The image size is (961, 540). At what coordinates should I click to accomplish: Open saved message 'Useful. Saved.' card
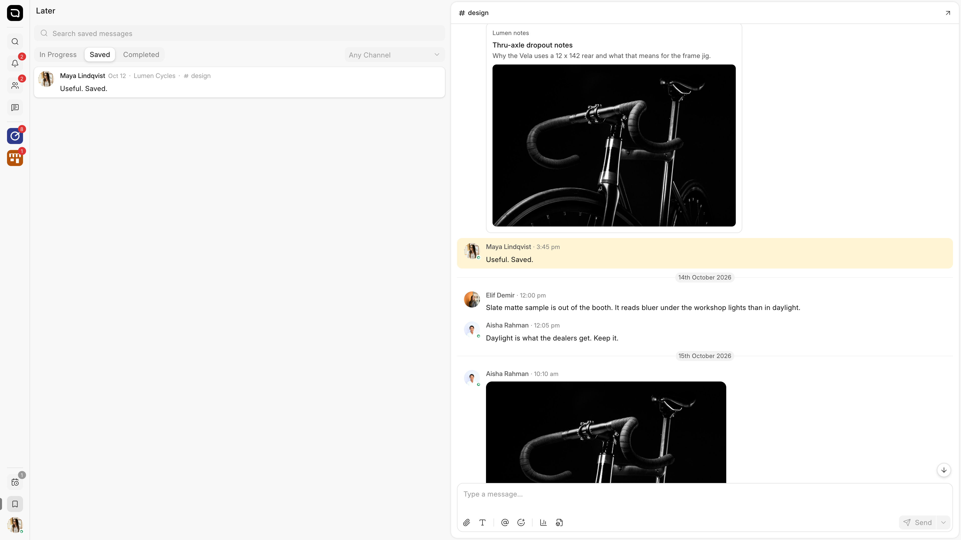pos(239,82)
